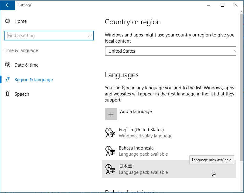Select the Date & time calendar icon

(8, 65)
